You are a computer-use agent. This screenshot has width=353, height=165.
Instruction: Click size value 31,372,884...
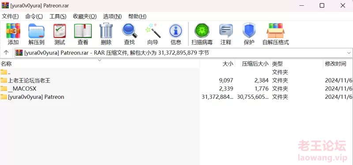point(218,97)
